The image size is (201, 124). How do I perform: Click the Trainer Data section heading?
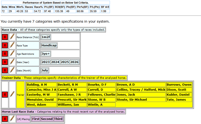pyautogui.click(x=64, y=78)
